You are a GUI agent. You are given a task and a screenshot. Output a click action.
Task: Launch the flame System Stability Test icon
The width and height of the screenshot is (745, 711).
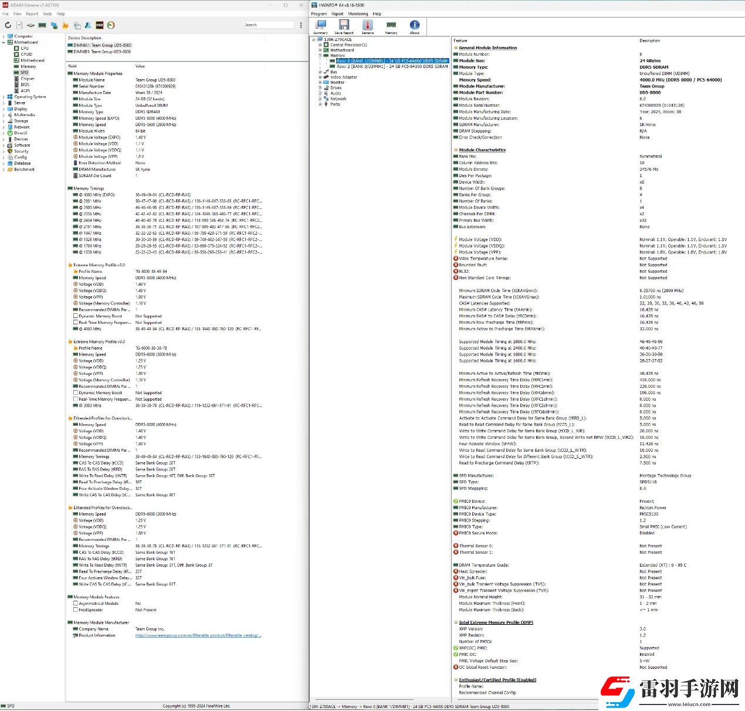coord(65,25)
